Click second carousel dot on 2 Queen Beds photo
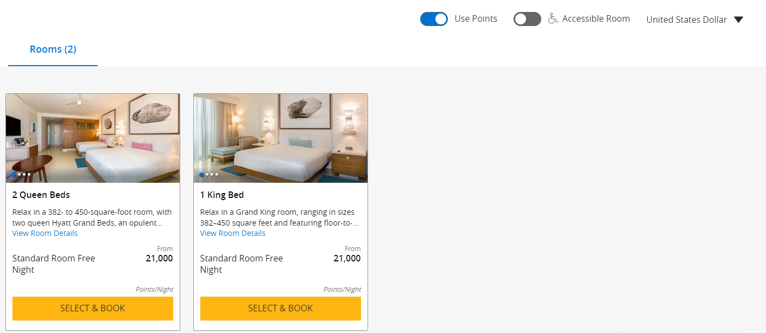The image size is (766, 333). click(x=19, y=175)
